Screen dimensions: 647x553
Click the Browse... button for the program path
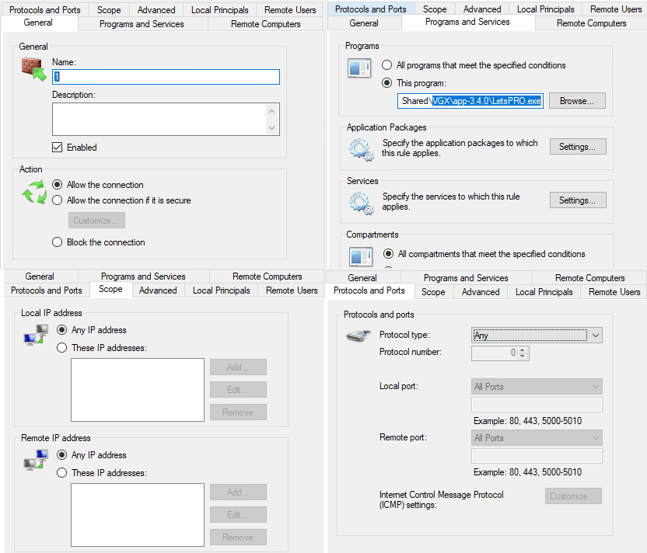pos(576,101)
